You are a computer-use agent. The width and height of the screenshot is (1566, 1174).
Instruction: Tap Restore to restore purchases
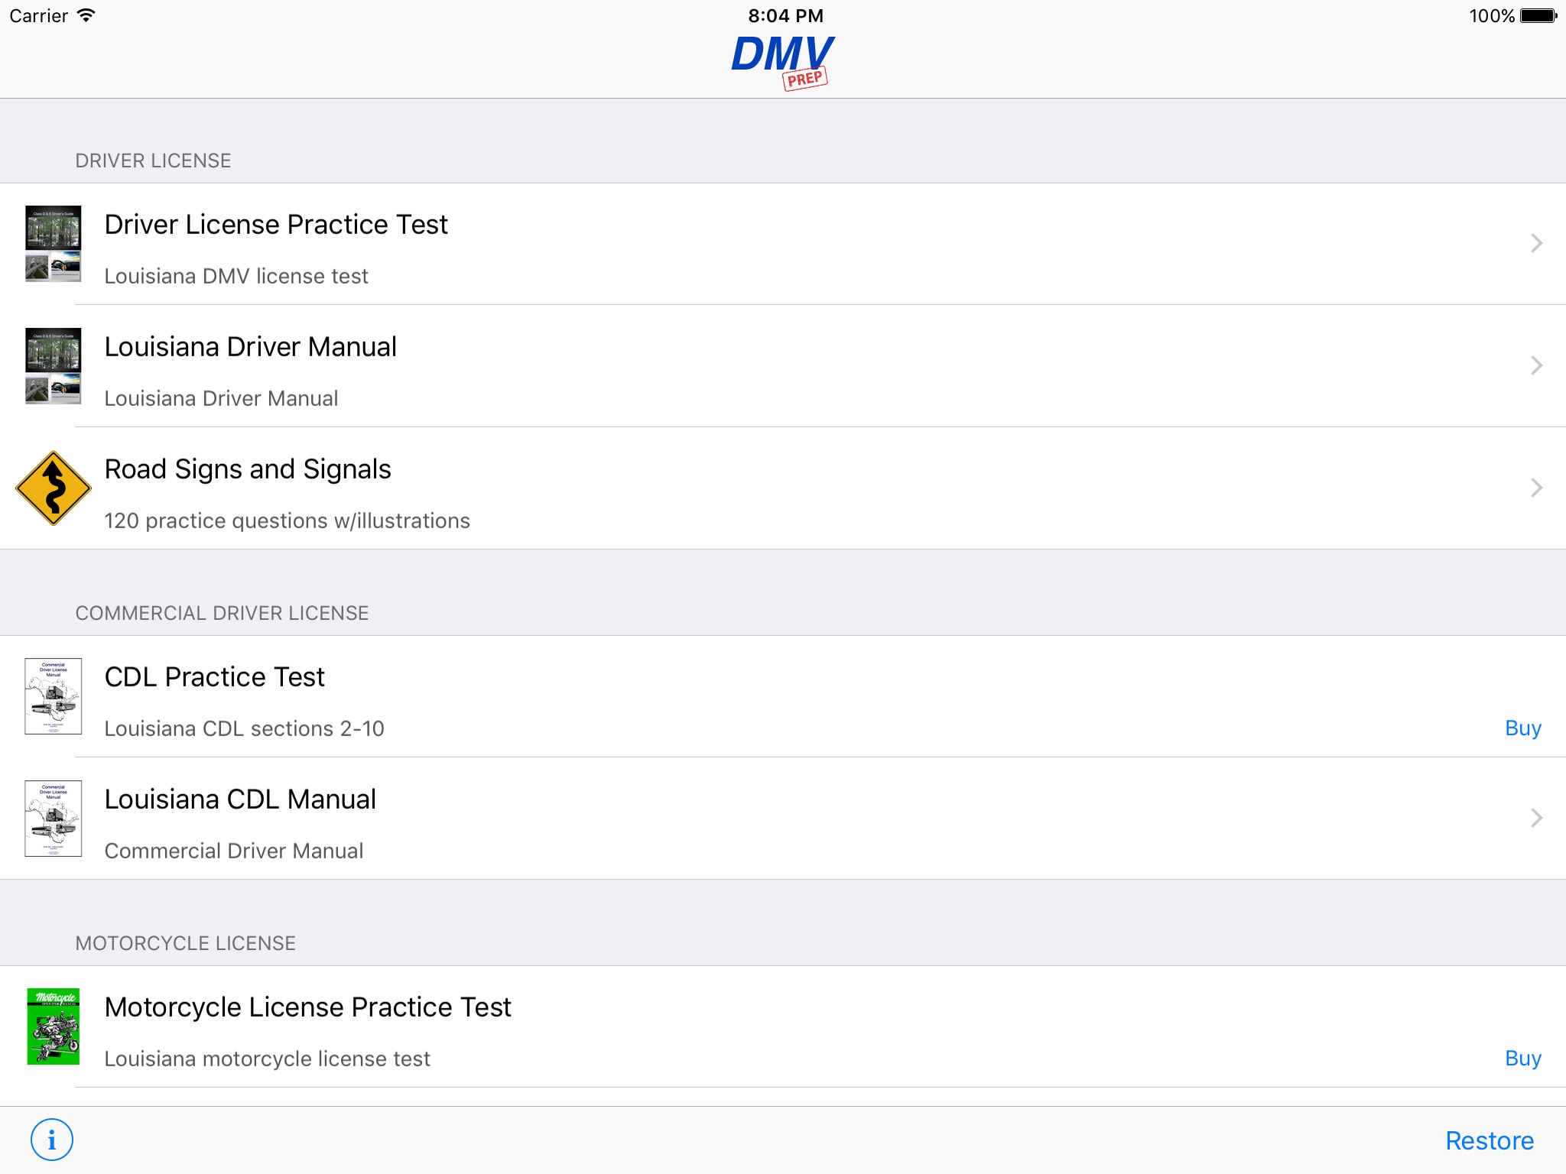pos(1489,1140)
